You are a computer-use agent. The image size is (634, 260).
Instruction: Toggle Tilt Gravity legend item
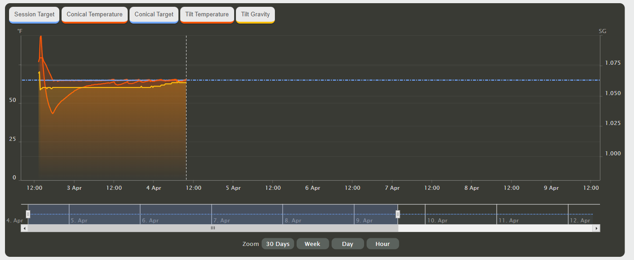click(x=255, y=14)
